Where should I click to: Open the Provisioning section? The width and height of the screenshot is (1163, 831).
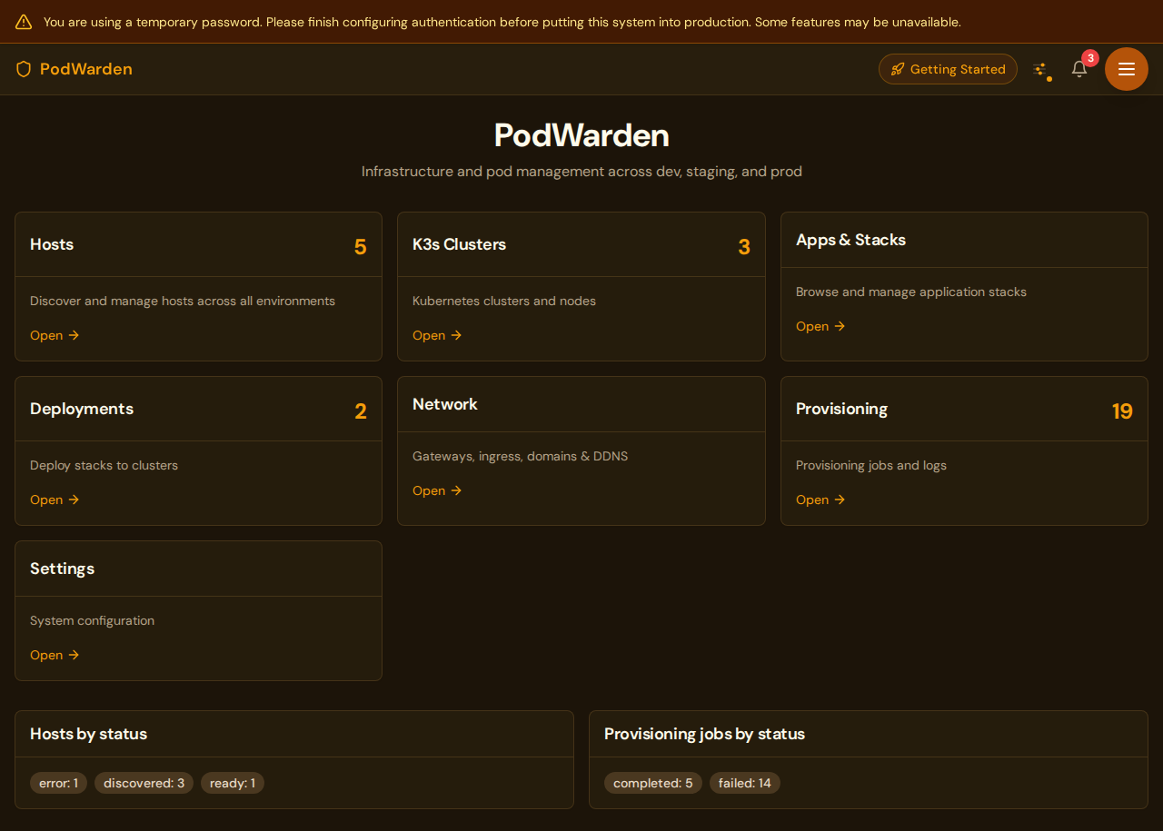click(x=811, y=500)
